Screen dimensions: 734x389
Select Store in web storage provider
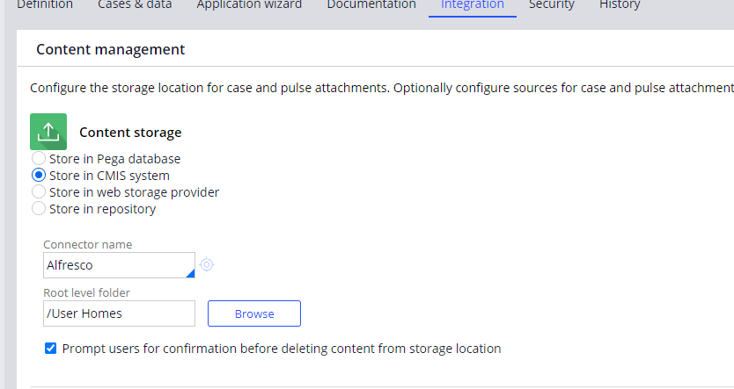39,191
